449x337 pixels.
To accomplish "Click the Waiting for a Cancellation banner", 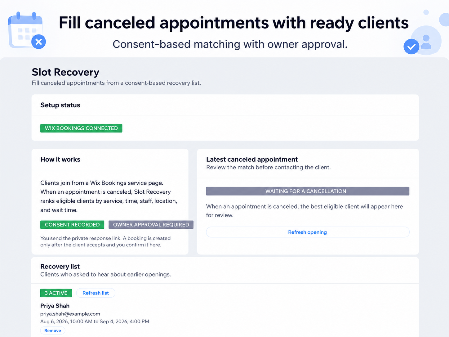I will 308,191.
